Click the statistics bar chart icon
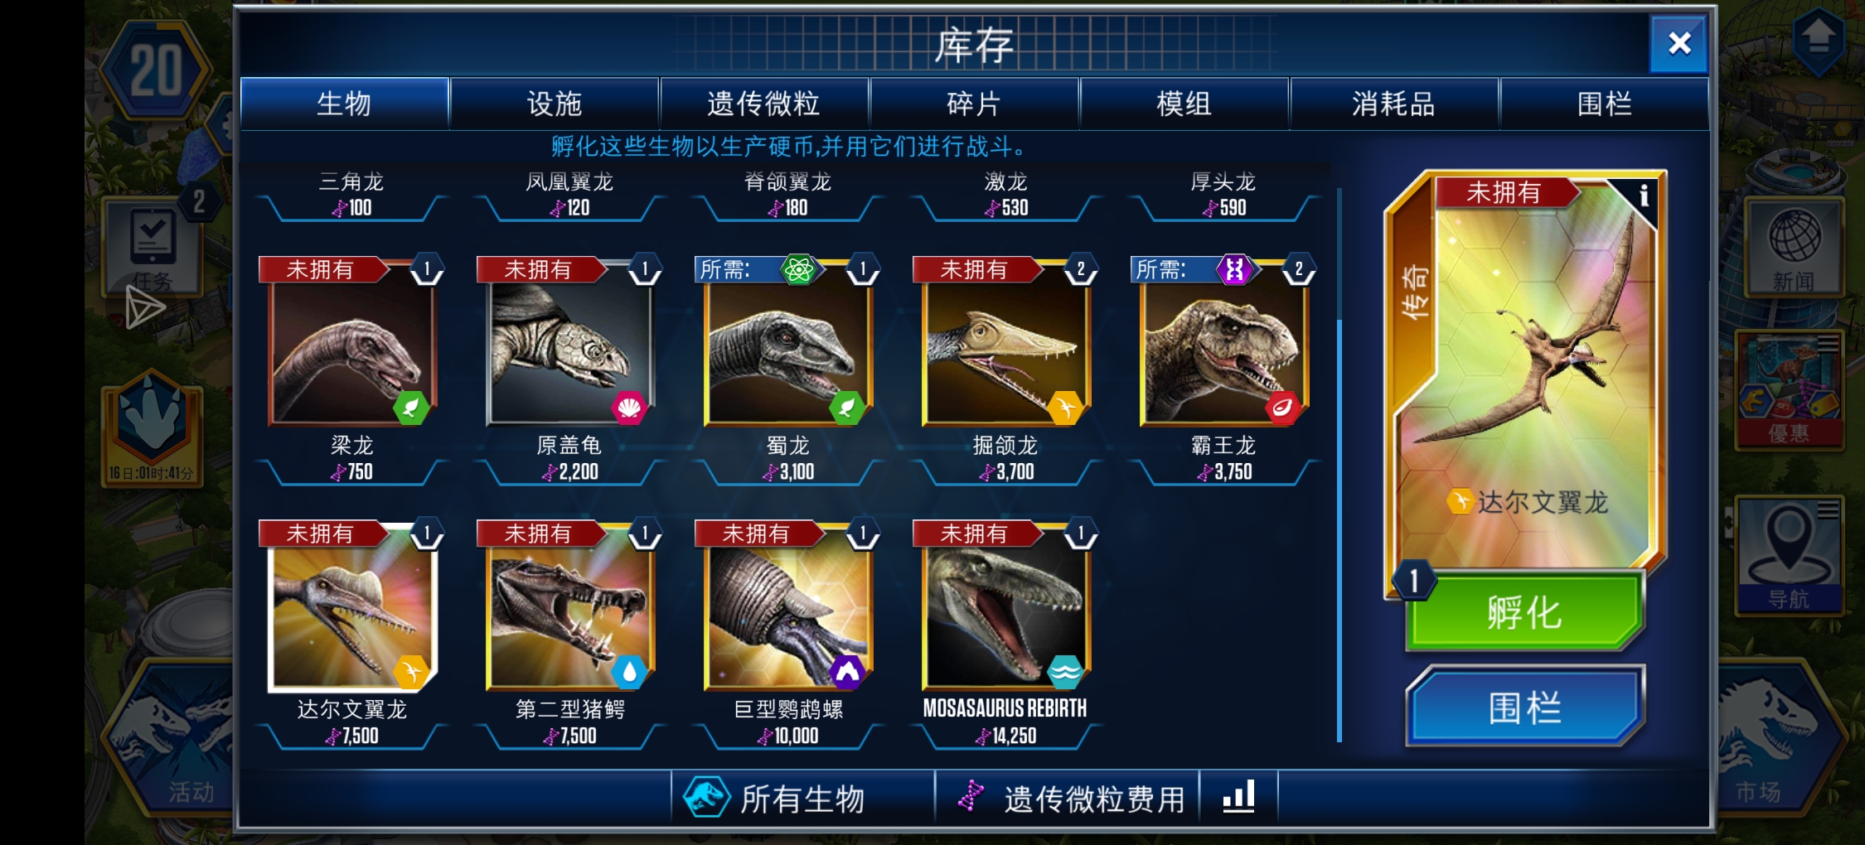This screenshot has height=845, width=1865. pyautogui.click(x=1238, y=797)
